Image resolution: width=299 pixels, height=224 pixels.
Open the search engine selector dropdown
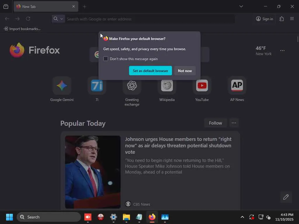[x=58, y=19]
